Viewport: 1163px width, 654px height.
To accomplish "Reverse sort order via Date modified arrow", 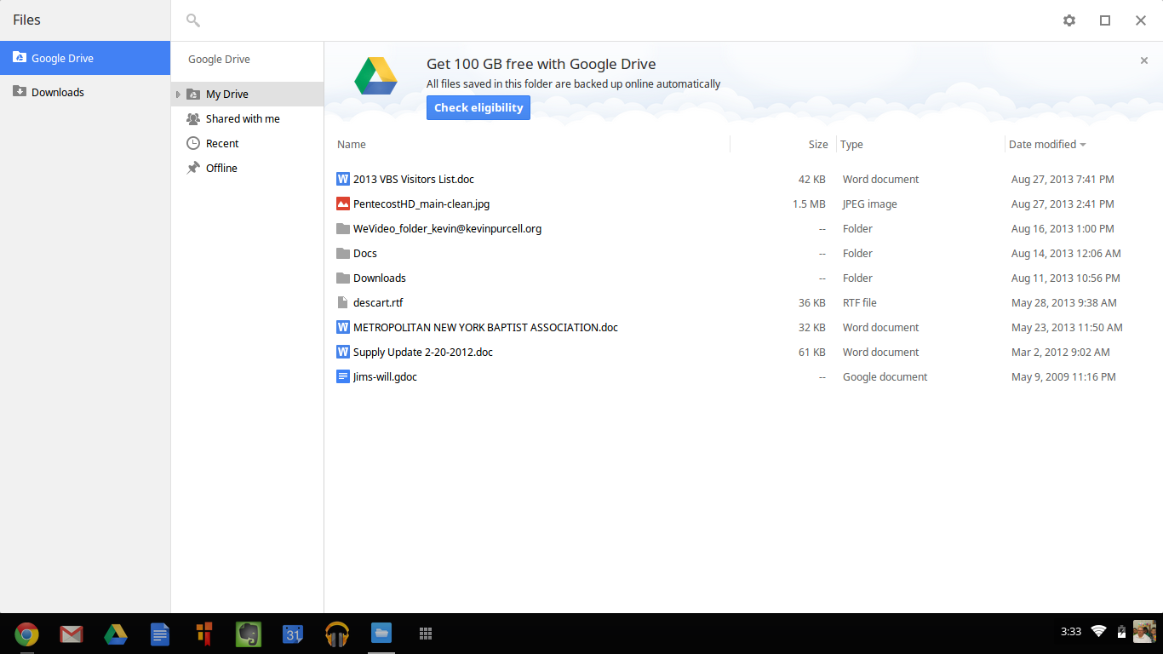I will click(x=1083, y=144).
